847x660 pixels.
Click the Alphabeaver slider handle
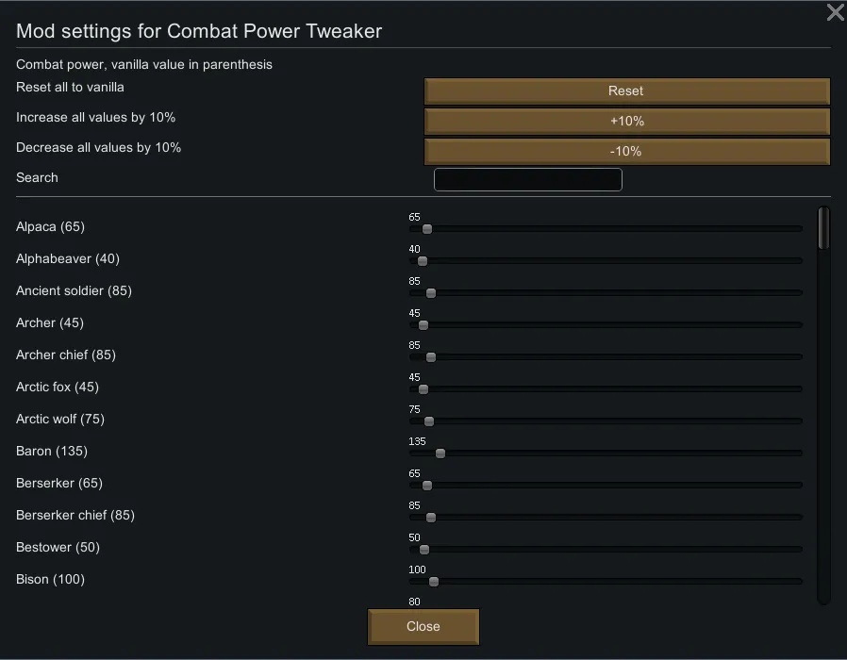pyautogui.click(x=423, y=261)
